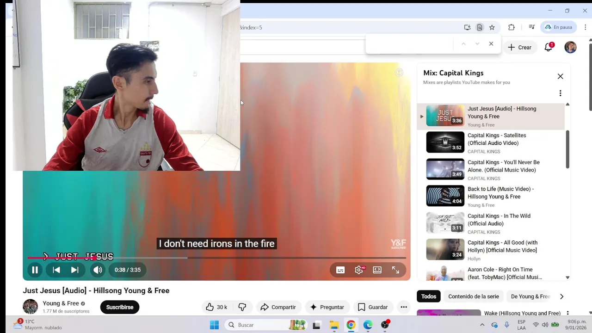
Task: Select the Contenido de la serie chip
Action: [x=474, y=296]
